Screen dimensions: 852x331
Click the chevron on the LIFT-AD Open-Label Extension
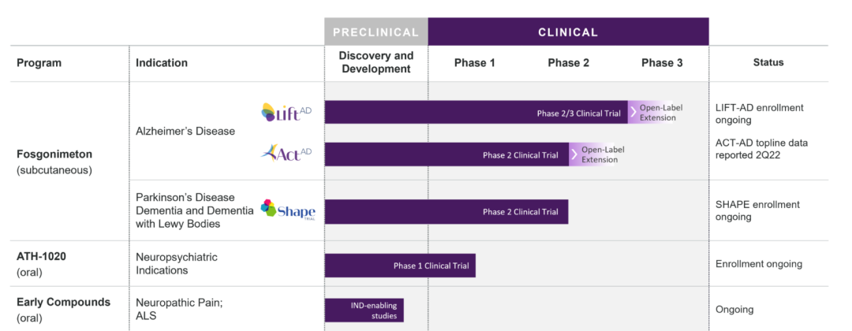[x=633, y=112]
